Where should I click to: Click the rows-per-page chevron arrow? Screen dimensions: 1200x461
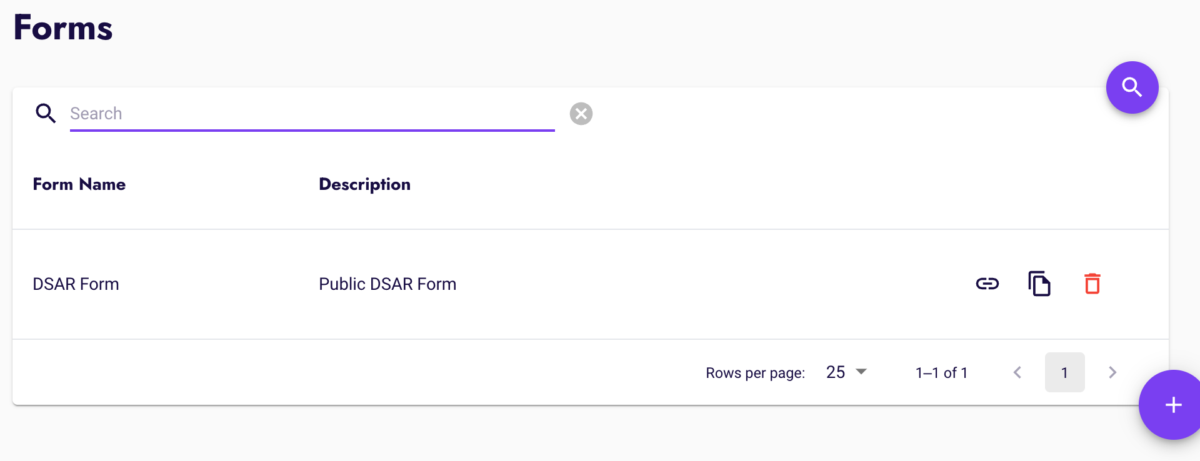pos(862,372)
